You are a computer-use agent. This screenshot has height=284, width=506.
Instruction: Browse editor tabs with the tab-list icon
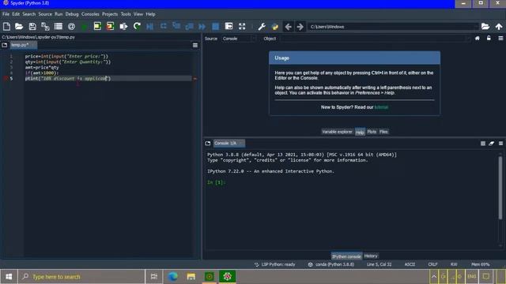(5, 45)
